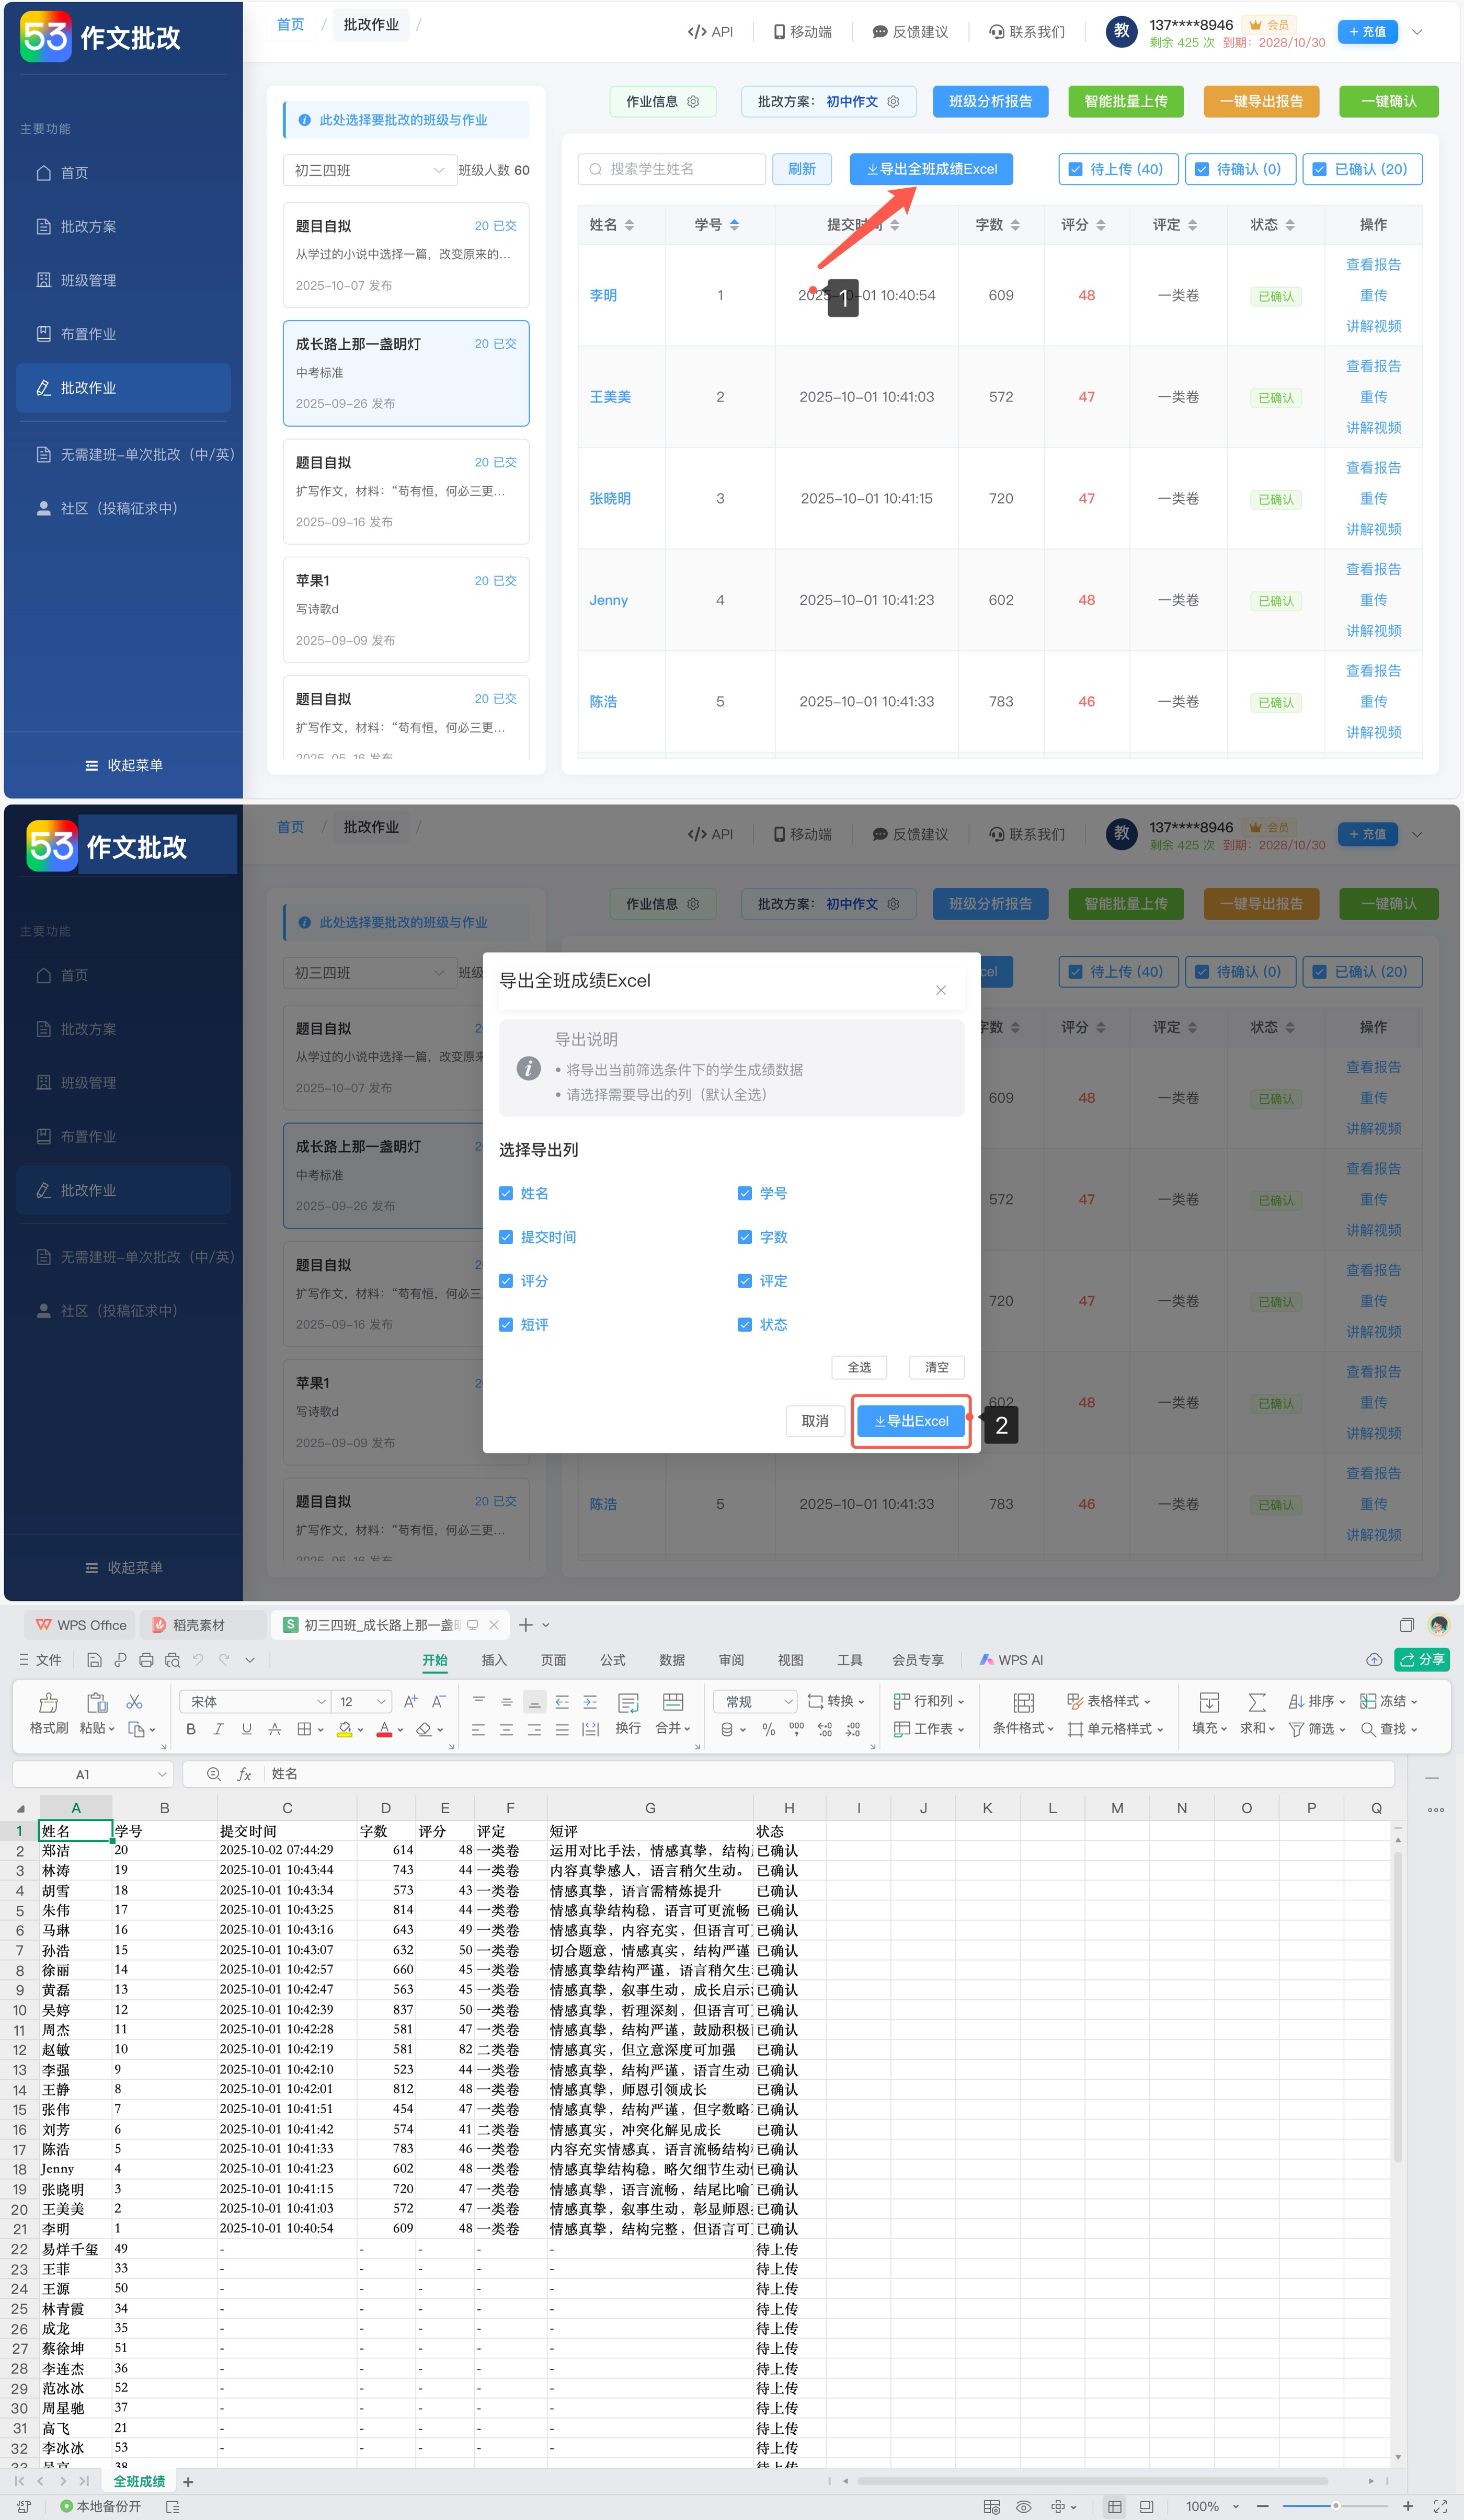Click the zoom-in plus icon in status bar
1464x2520 pixels.
pos(1408,2506)
